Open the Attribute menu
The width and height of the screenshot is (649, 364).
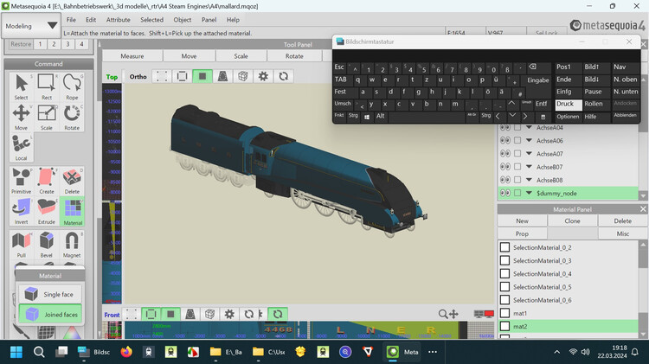(118, 19)
